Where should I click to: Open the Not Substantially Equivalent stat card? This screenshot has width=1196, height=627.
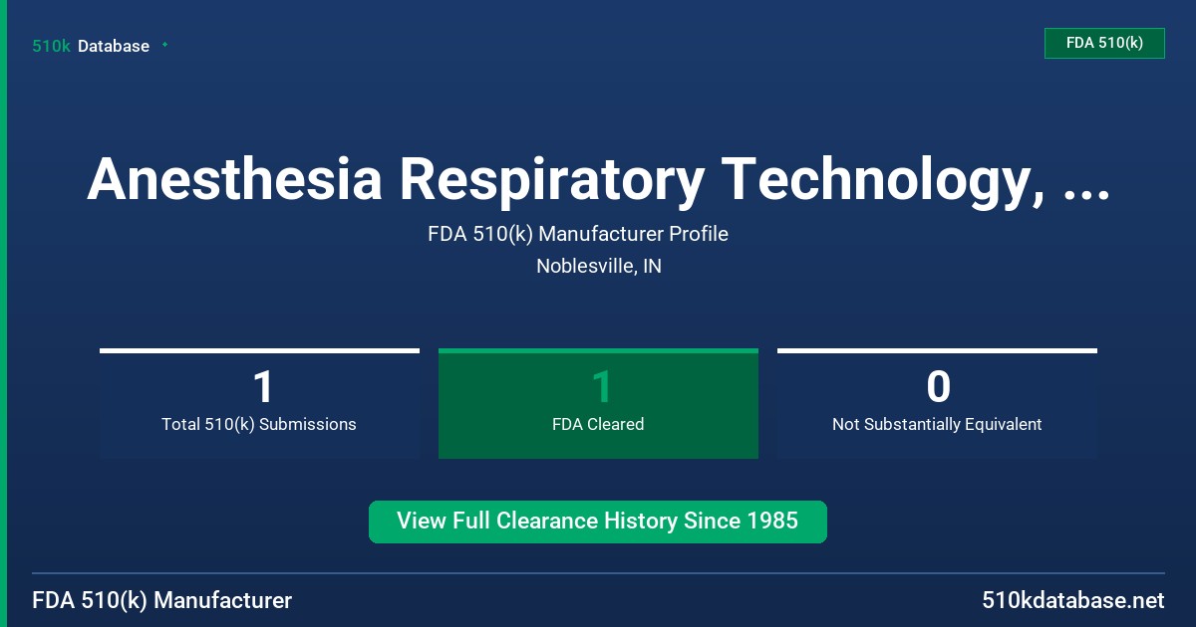(937, 403)
